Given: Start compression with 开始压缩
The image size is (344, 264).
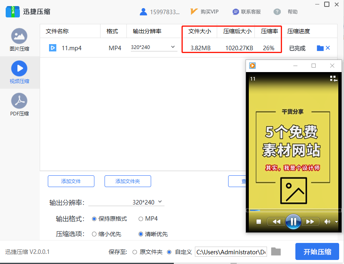Looking at the screenshot, I should tap(317, 251).
